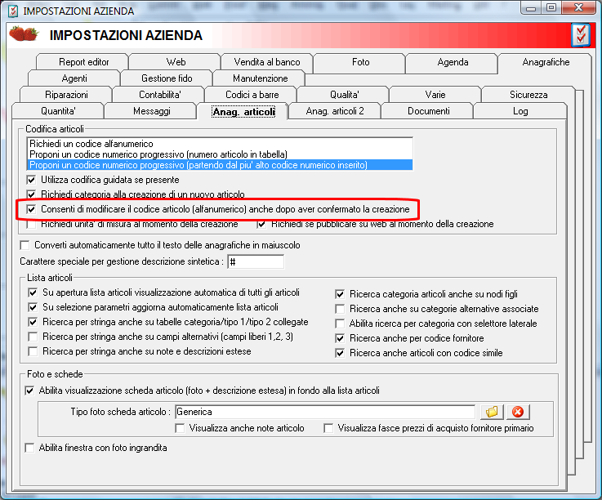Switch to the Documenti tab
The width and height of the screenshot is (602, 500).
(x=429, y=111)
